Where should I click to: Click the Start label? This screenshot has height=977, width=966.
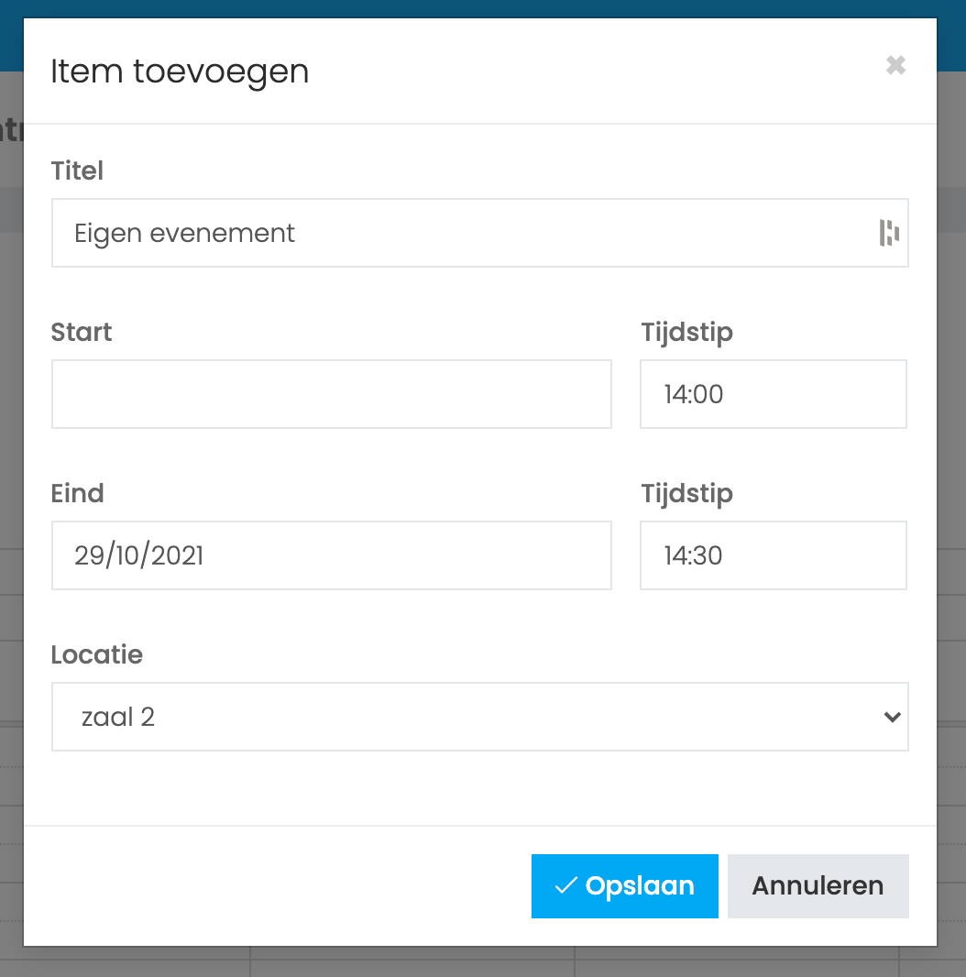(x=81, y=332)
